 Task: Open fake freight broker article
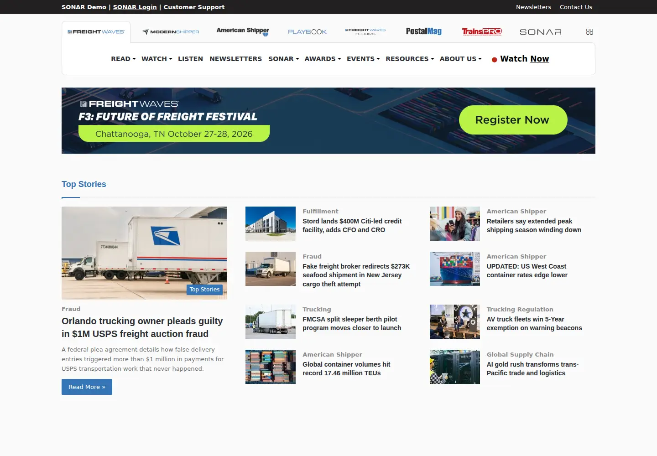click(x=356, y=275)
